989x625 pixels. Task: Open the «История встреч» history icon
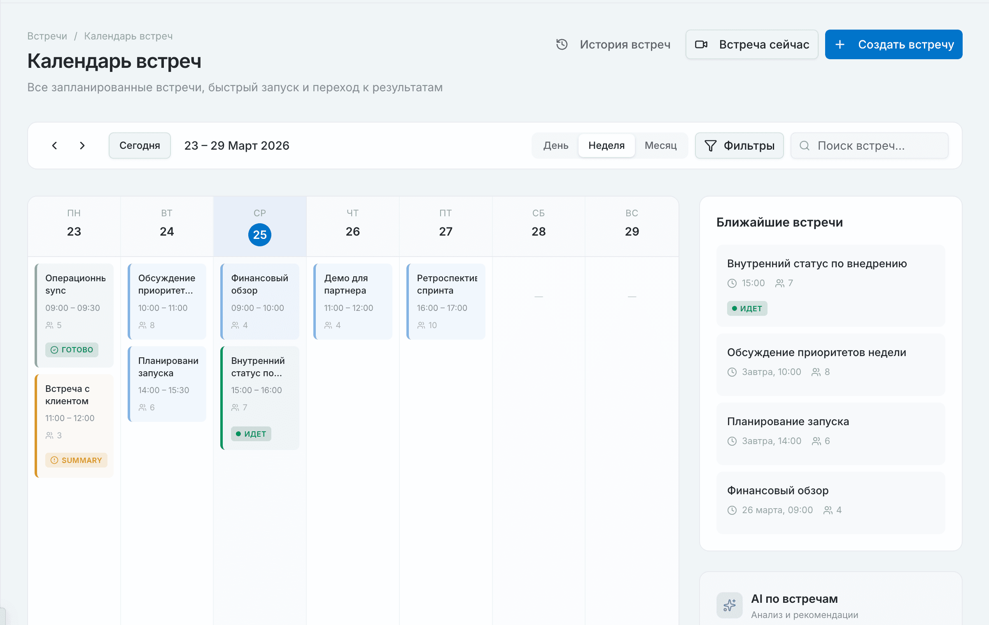[561, 44]
